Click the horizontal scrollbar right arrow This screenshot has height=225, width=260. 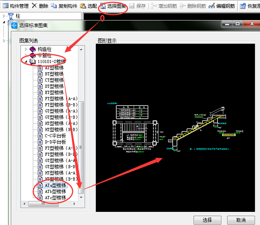point(75,204)
